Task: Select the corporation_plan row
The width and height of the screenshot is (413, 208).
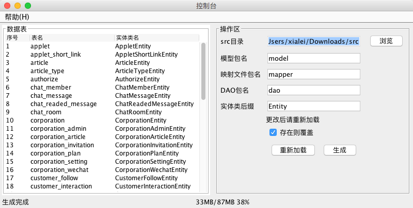Action: [55, 153]
